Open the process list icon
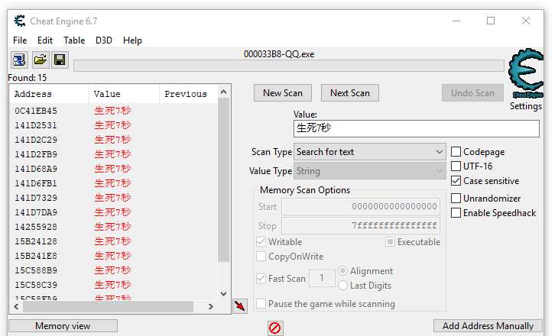Image resolution: width=558 pixels, height=336 pixels. point(19,60)
